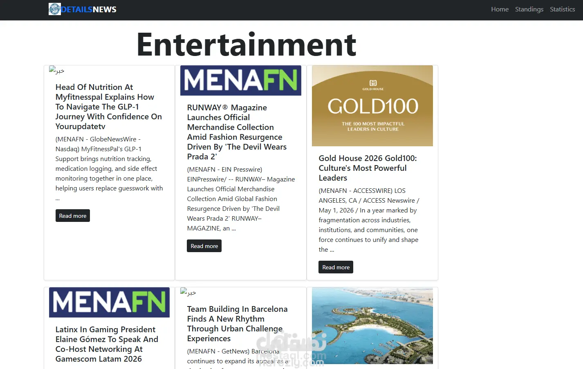Screen dimensions: 583x369
Task: Open the MENAFN banner on RUNWAY card
Action: coord(241,81)
